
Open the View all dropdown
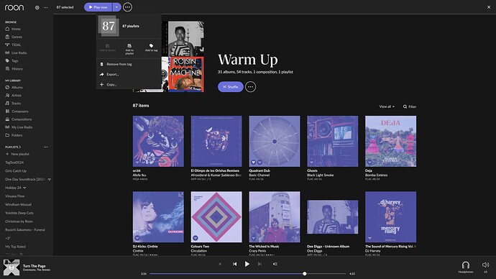(387, 106)
